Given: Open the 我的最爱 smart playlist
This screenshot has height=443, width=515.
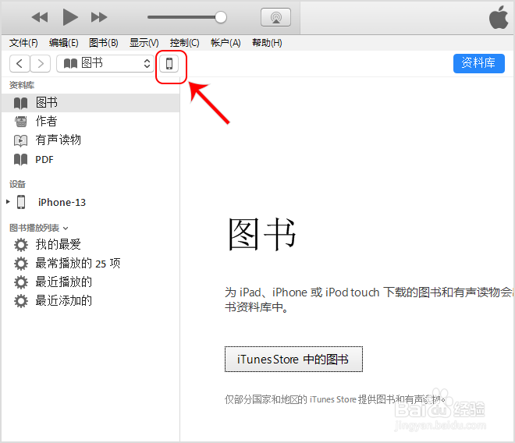Looking at the screenshot, I should point(91,245).
